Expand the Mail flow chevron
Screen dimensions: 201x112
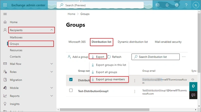point(52,64)
